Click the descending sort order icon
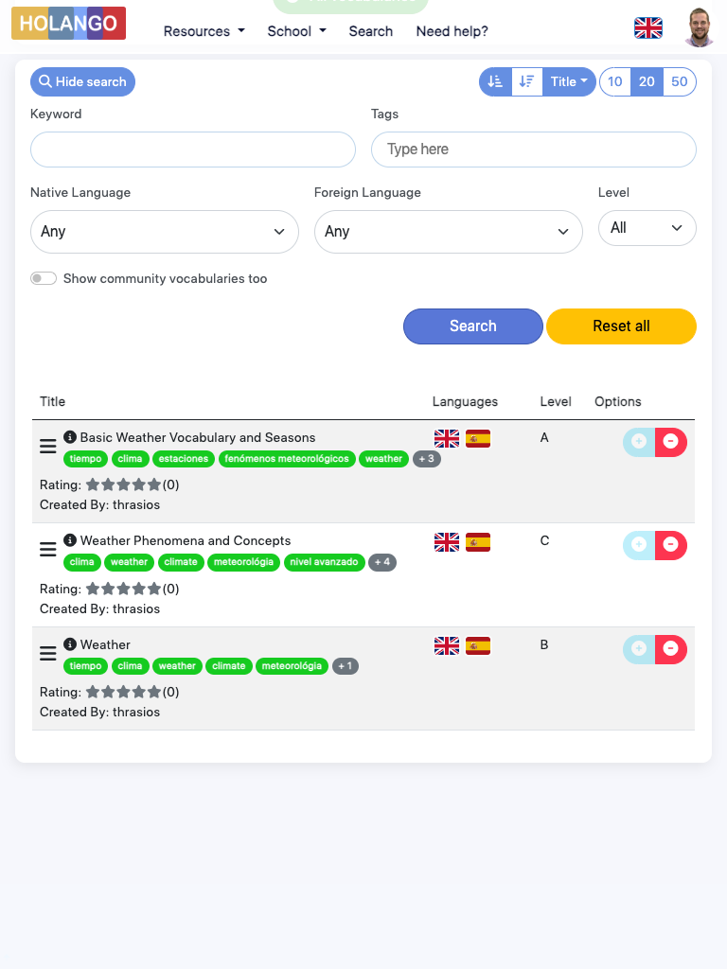This screenshot has height=969, width=727. click(x=527, y=82)
